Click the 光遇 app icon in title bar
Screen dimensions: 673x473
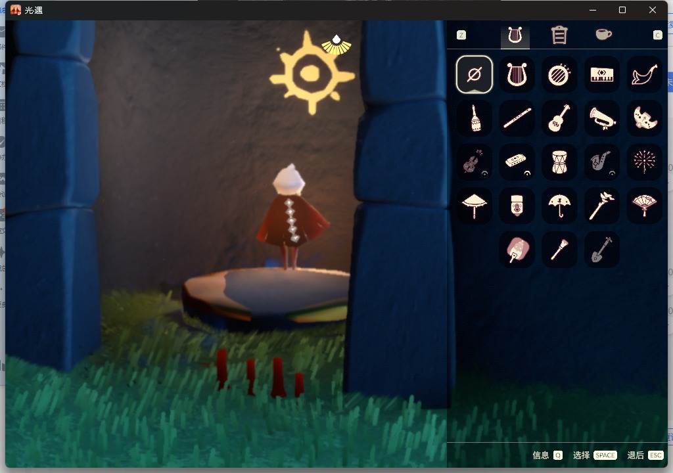point(16,10)
